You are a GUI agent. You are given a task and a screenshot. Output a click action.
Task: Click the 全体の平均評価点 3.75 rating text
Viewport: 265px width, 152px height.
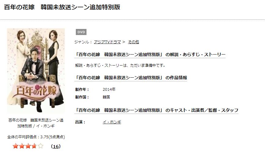coord(36,137)
